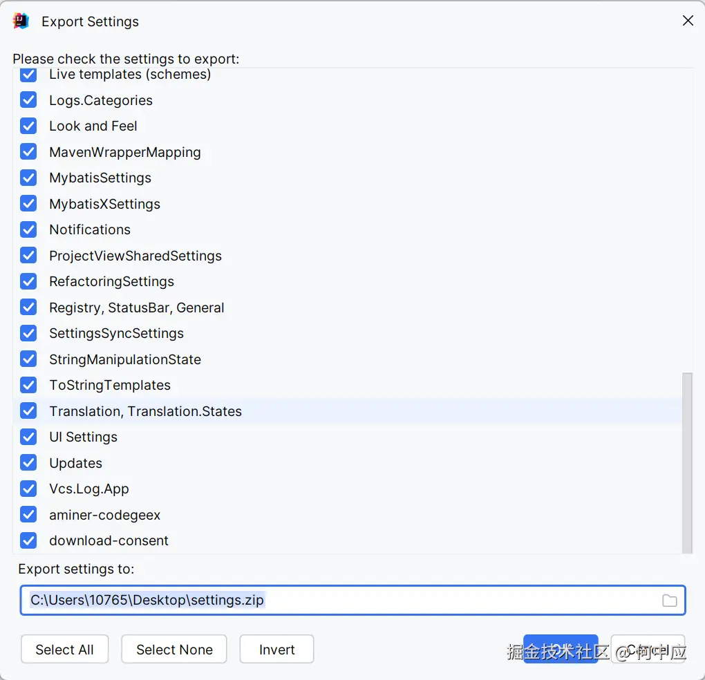This screenshot has height=680, width=705.
Task: Uncheck aminer-codegeex checkbox
Action: tap(28, 515)
